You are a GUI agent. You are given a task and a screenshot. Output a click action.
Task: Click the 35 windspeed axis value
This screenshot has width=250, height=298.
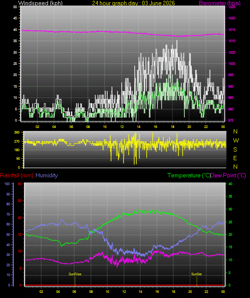pyautogui.click(x=15, y=41)
